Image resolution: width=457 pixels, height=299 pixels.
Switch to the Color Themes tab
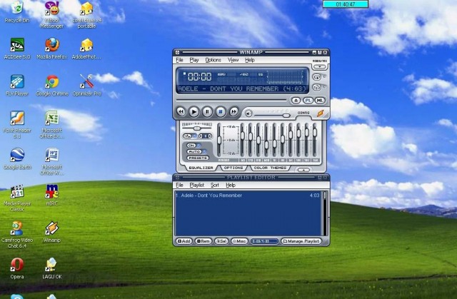coord(270,168)
